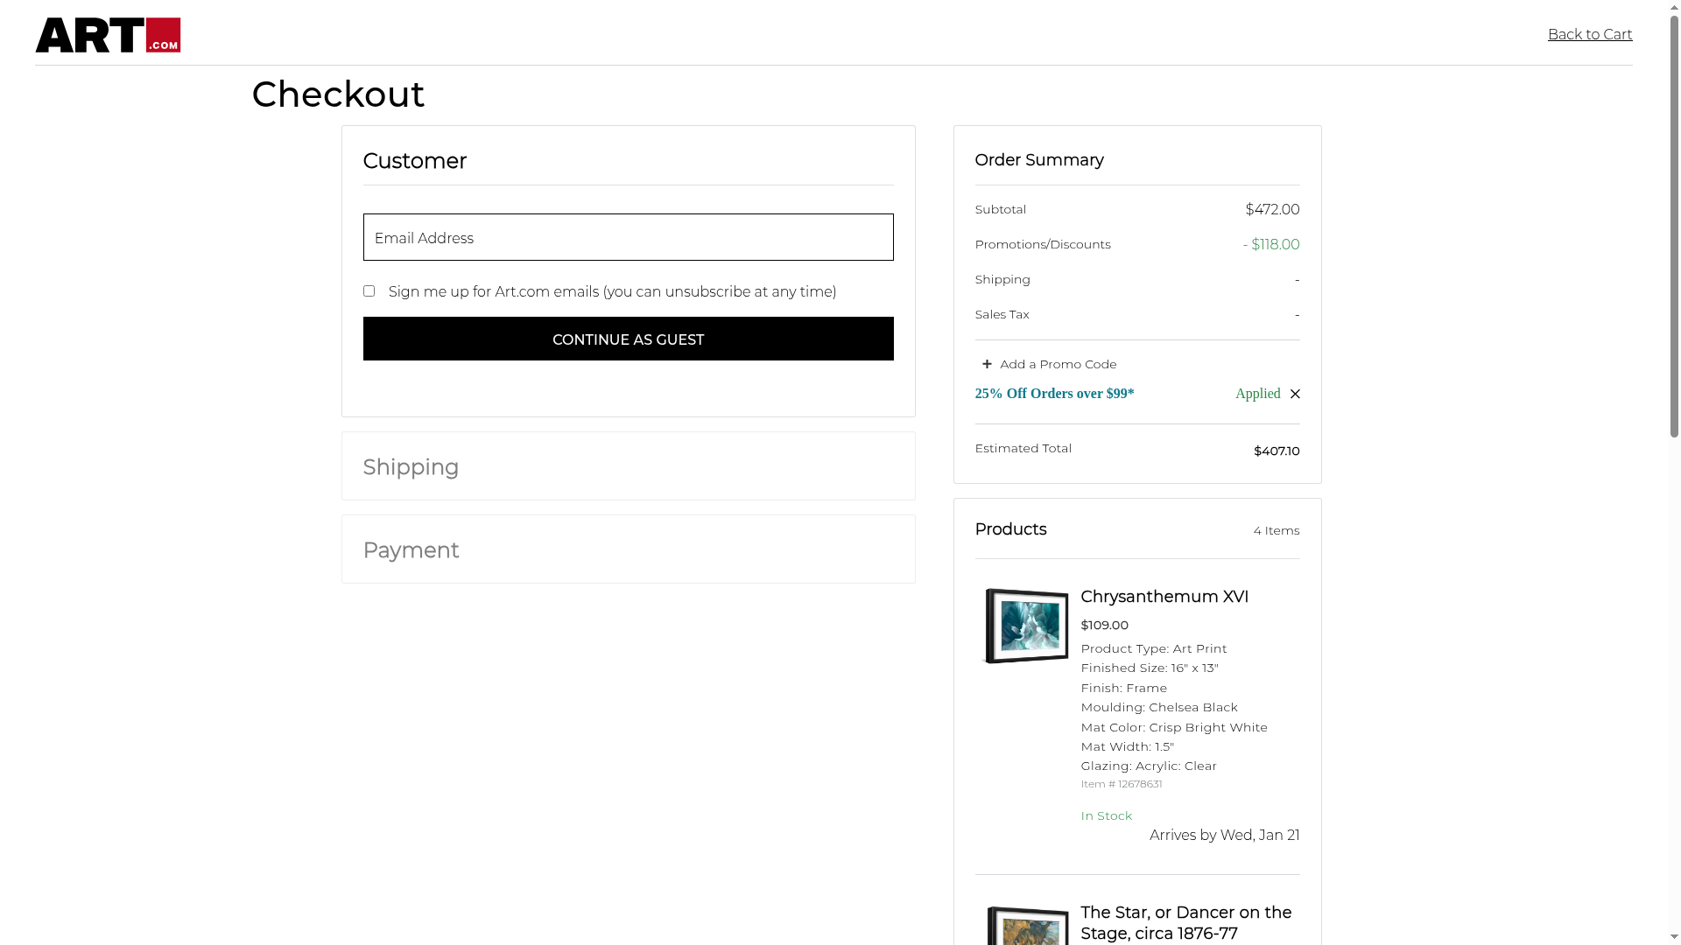This screenshot has width=1681, height=945.
Task: Click the 25% Off Orders over $99 label
Action: tap(1054, 394)
